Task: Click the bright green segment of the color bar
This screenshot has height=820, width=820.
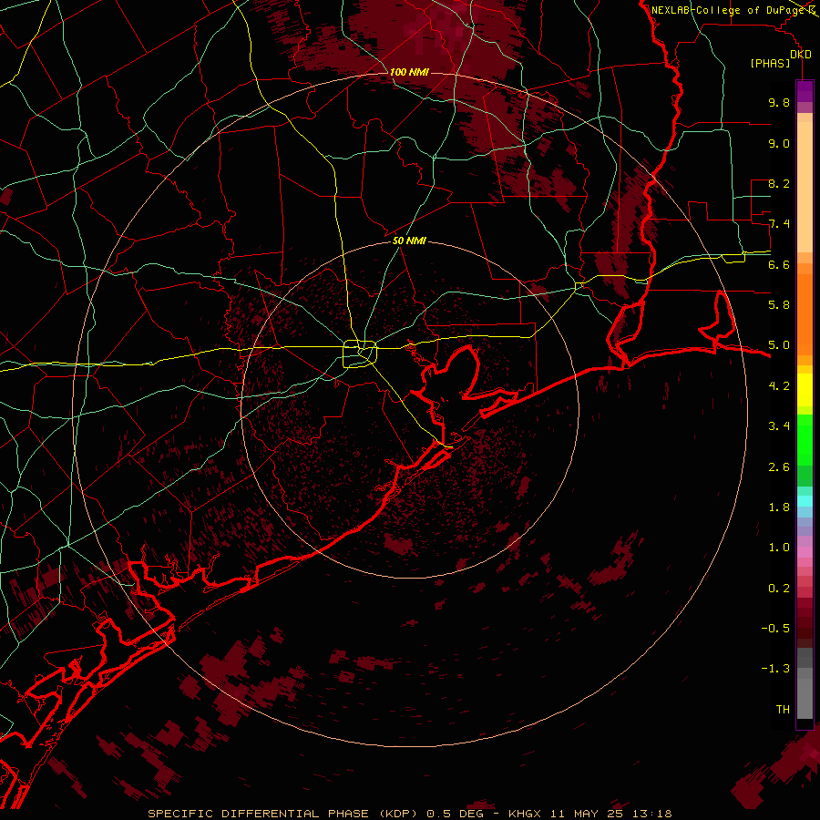Action: click(x=805, y=439)
